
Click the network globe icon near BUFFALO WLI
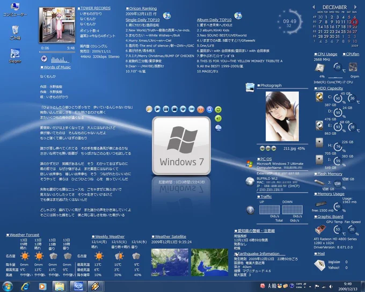[250, 181]
